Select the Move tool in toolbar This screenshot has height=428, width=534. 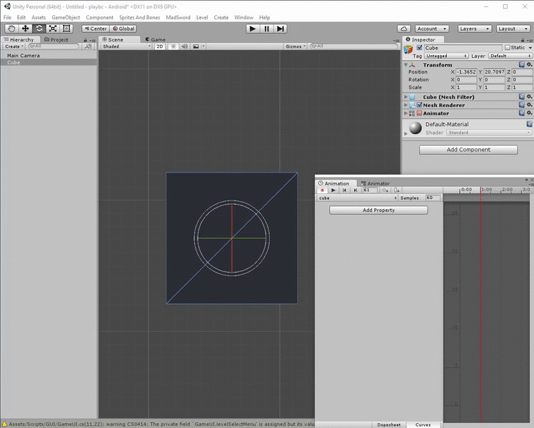[25, 29]
